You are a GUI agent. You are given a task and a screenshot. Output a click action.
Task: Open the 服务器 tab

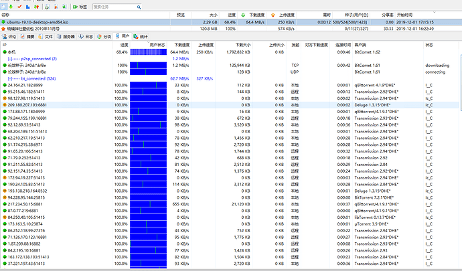(x=66, y=37)
